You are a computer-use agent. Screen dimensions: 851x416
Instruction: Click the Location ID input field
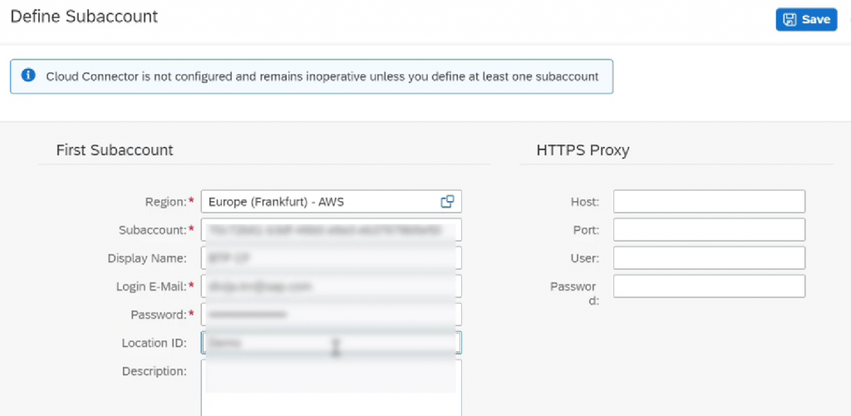[331, 343]
